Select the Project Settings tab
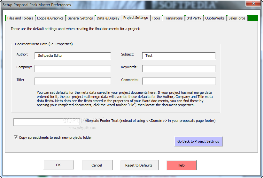The width and height of the screenshot is (263, 178). tap(135, 18)
